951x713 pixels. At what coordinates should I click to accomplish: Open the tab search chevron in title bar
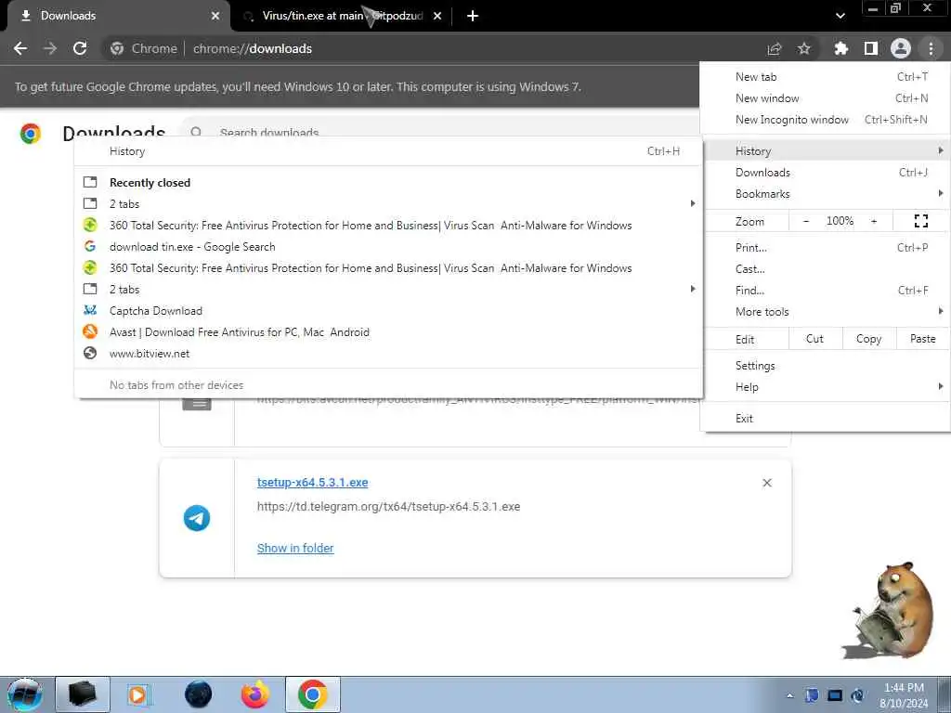point(840,16)
